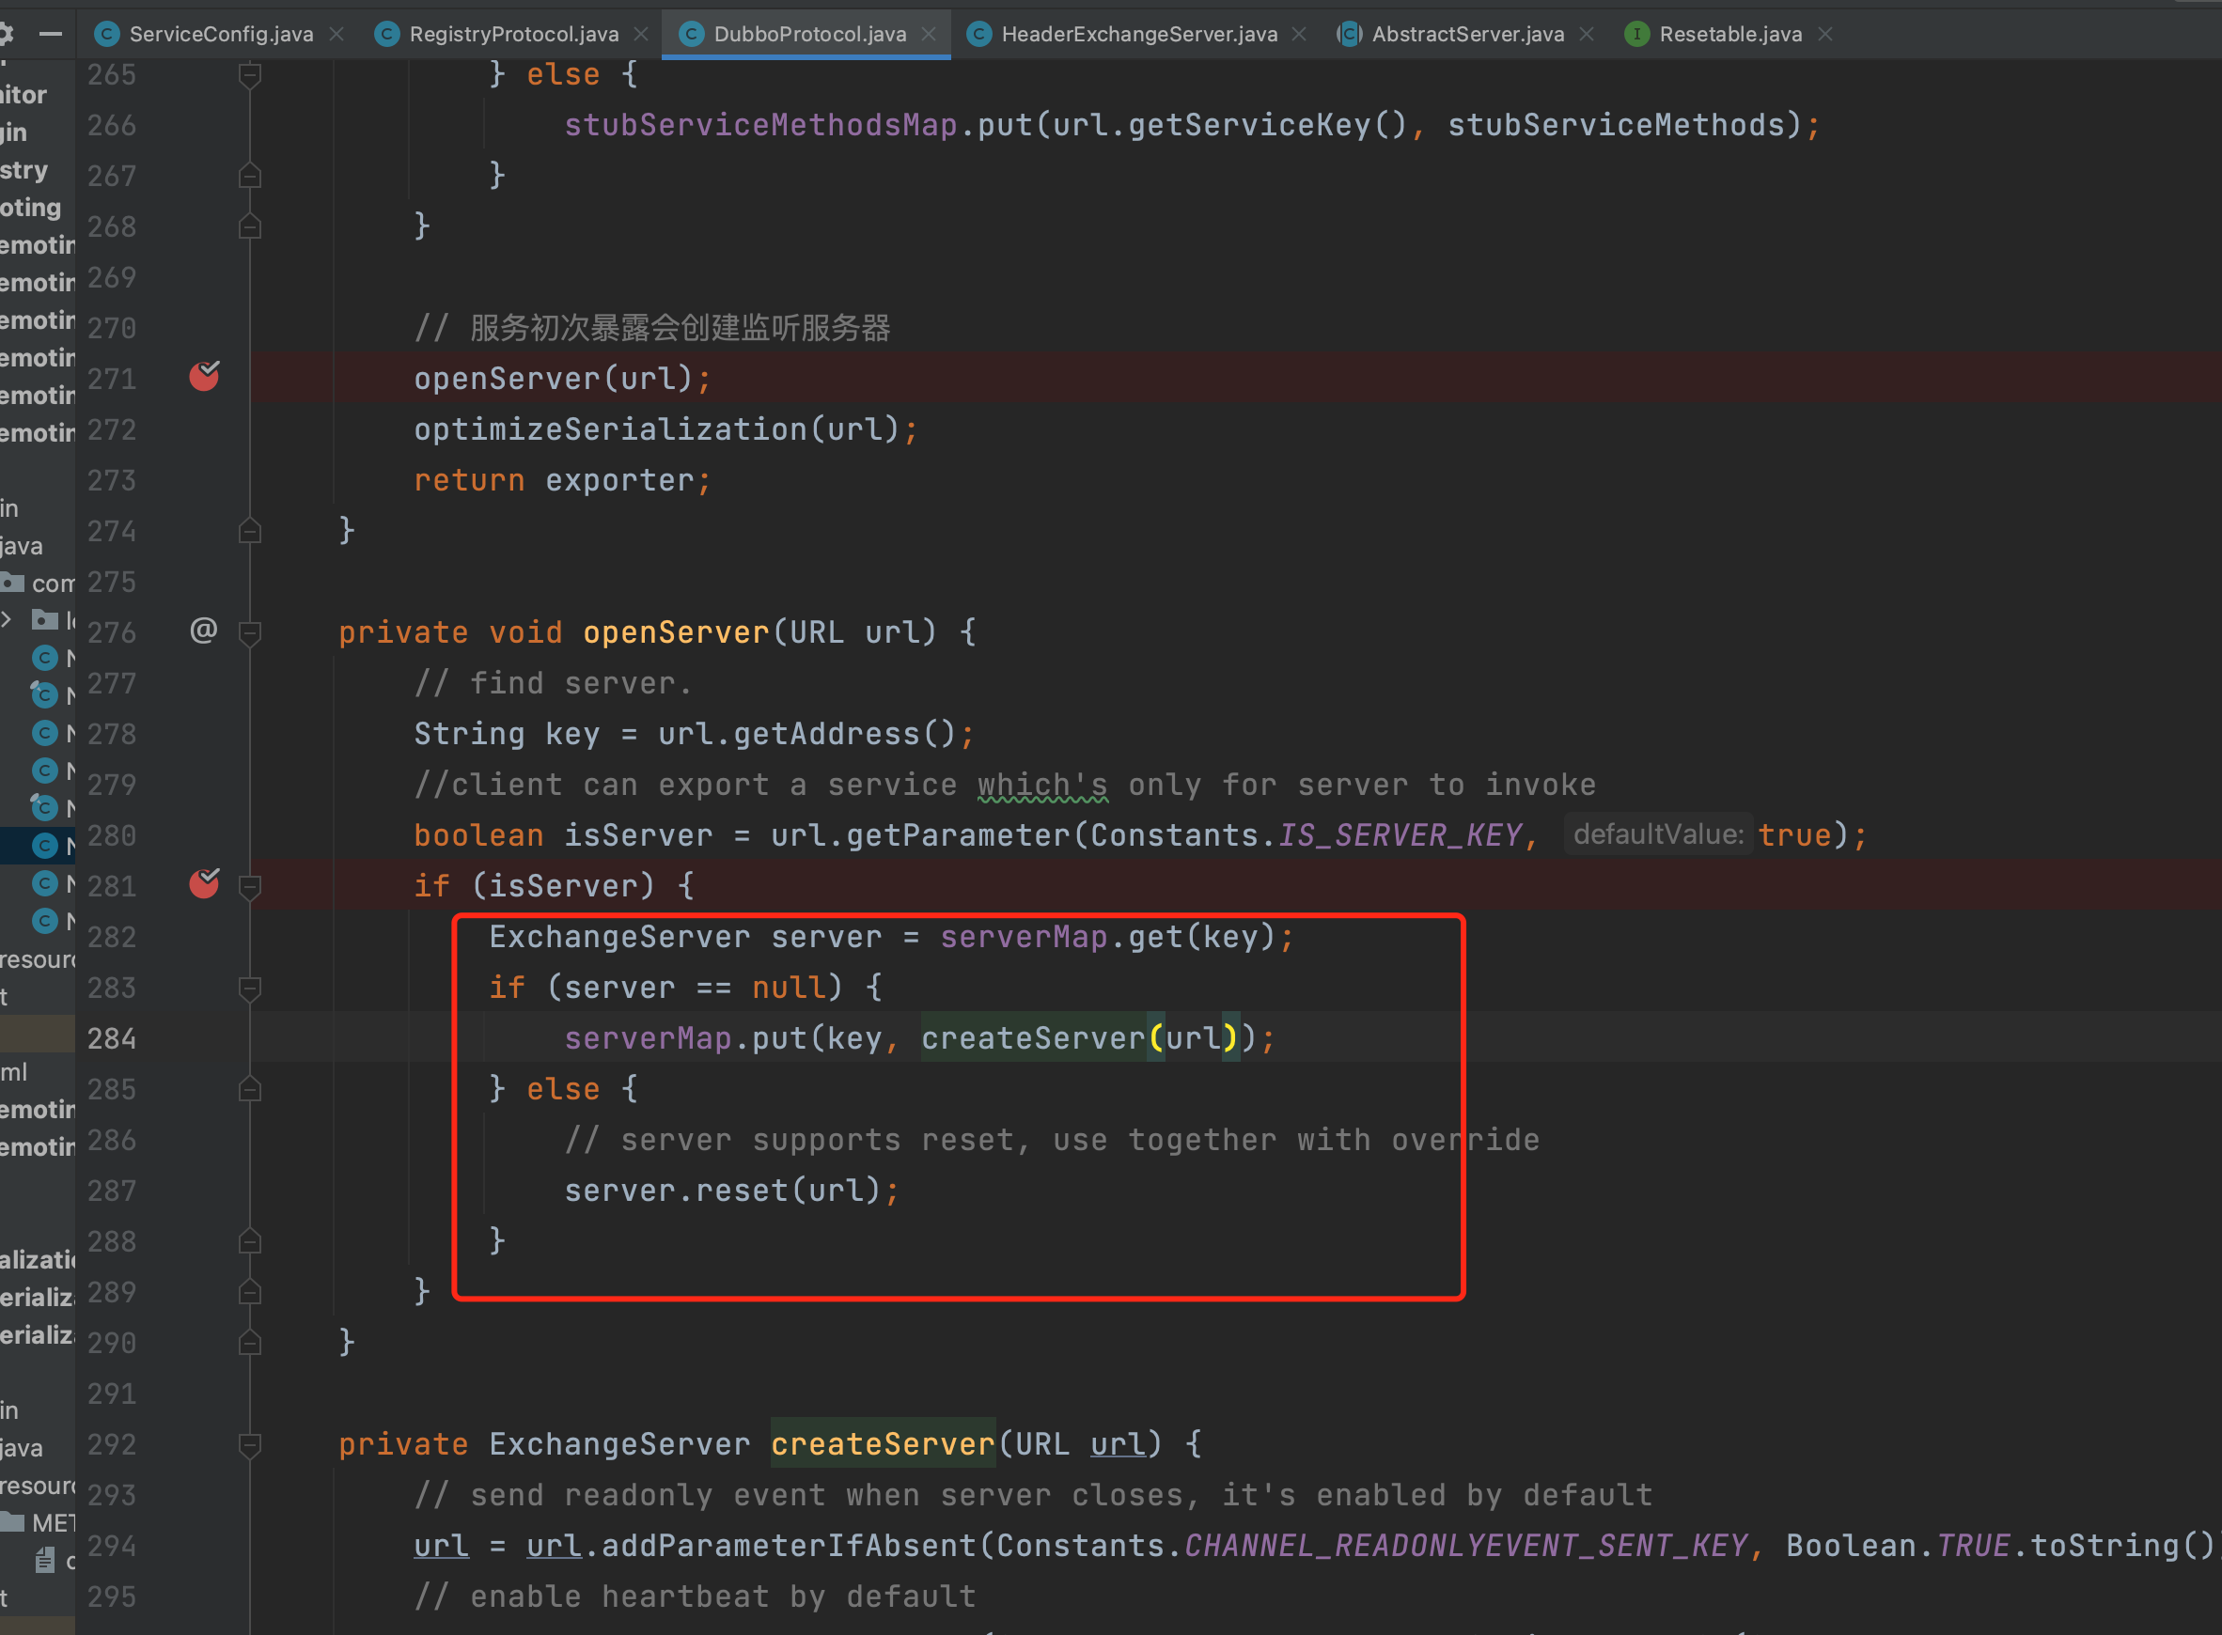
Task: Collapse the createServer method at line 292
Action: click(x=250, y=1446)
